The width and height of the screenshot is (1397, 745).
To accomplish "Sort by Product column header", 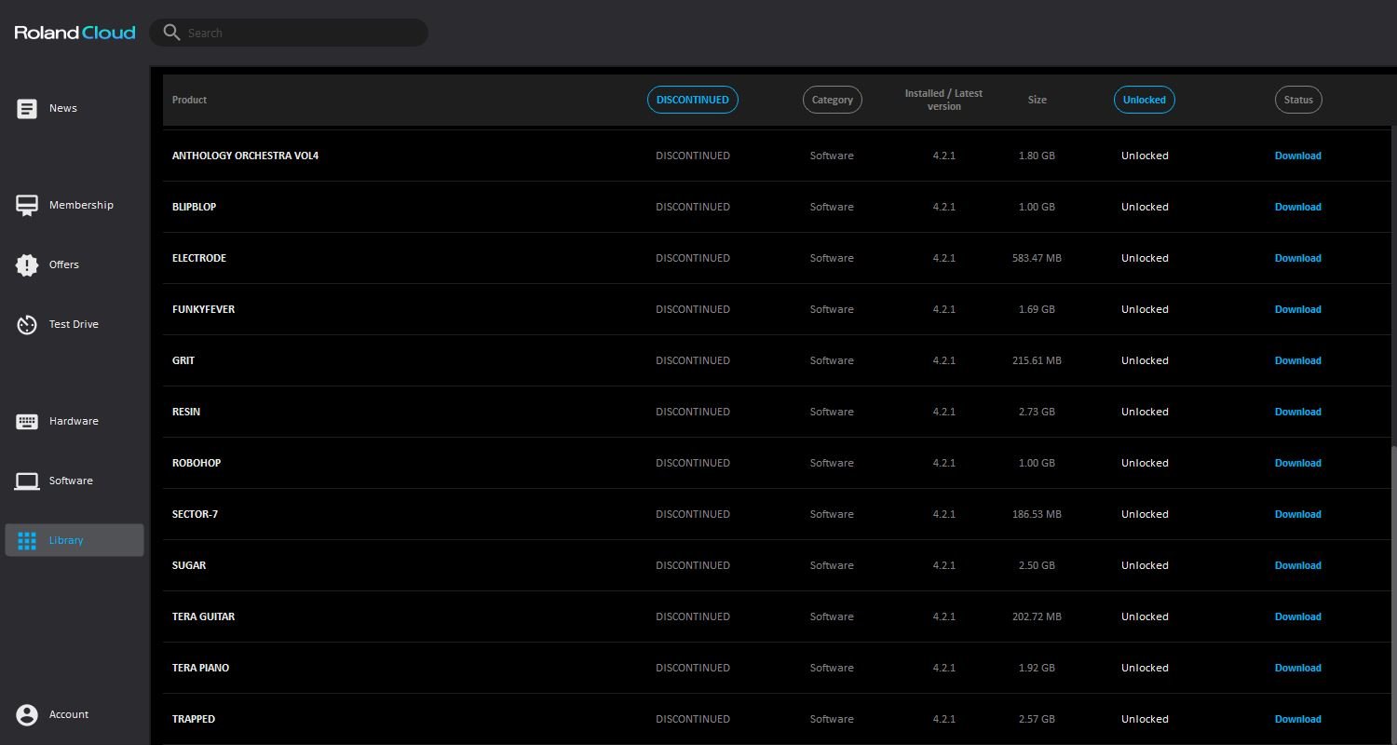I will point(189,100).
